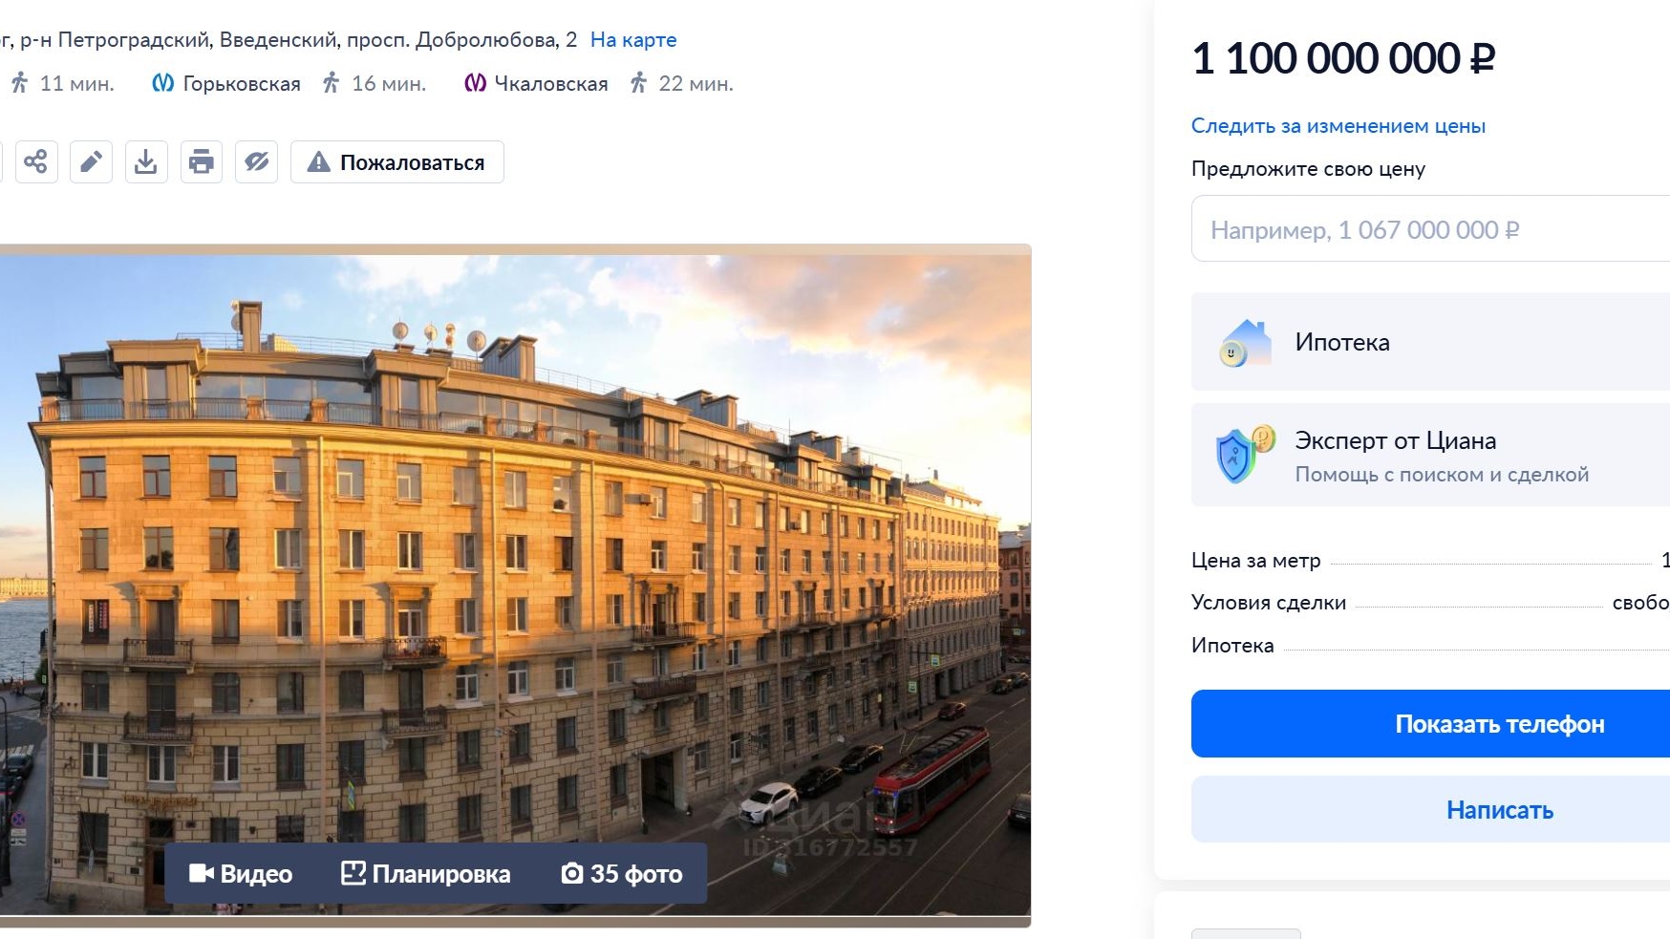Select the Видео camera icon
Image resolution: width=1670 pixels, height=939 pixels.
202,873
